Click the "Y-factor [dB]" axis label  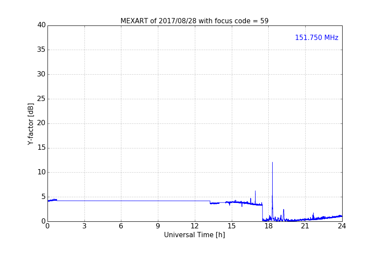point(30,124)
